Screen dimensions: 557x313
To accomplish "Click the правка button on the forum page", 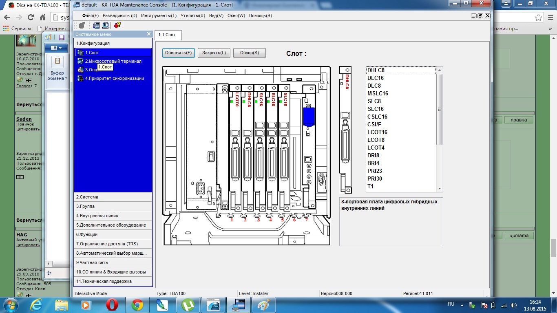I will [519, 120].
